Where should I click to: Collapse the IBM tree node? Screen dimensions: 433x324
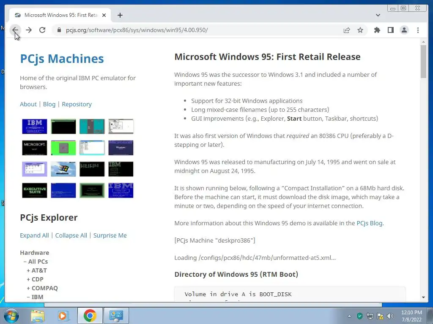[x=35, y=297]
